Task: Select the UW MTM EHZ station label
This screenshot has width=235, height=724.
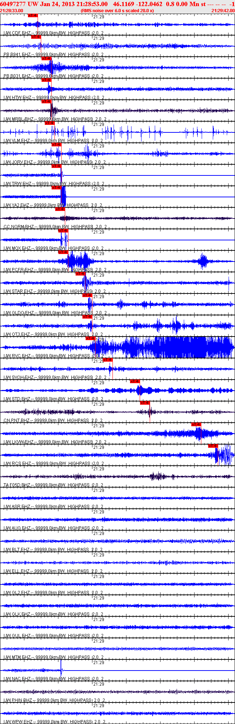Action: [17, 657]
